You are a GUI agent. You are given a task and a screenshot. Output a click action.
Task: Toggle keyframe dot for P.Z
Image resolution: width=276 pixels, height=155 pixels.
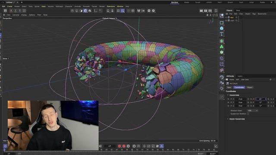pyautogui.click(x=228, y=106)
